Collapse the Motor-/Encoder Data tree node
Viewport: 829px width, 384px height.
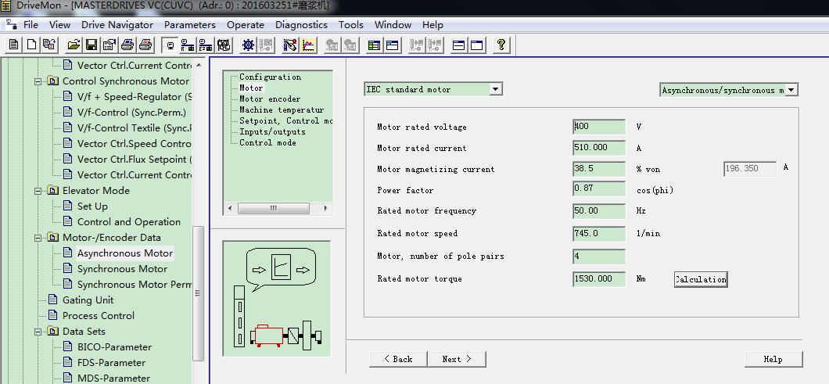38,238
